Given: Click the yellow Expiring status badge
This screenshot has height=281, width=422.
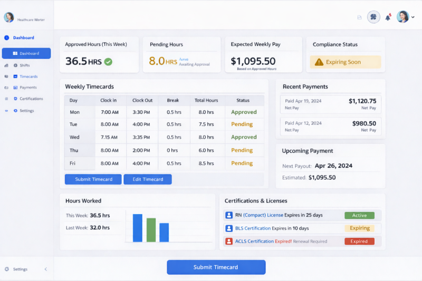Looking at the screenshot, I should click(360, 228).
